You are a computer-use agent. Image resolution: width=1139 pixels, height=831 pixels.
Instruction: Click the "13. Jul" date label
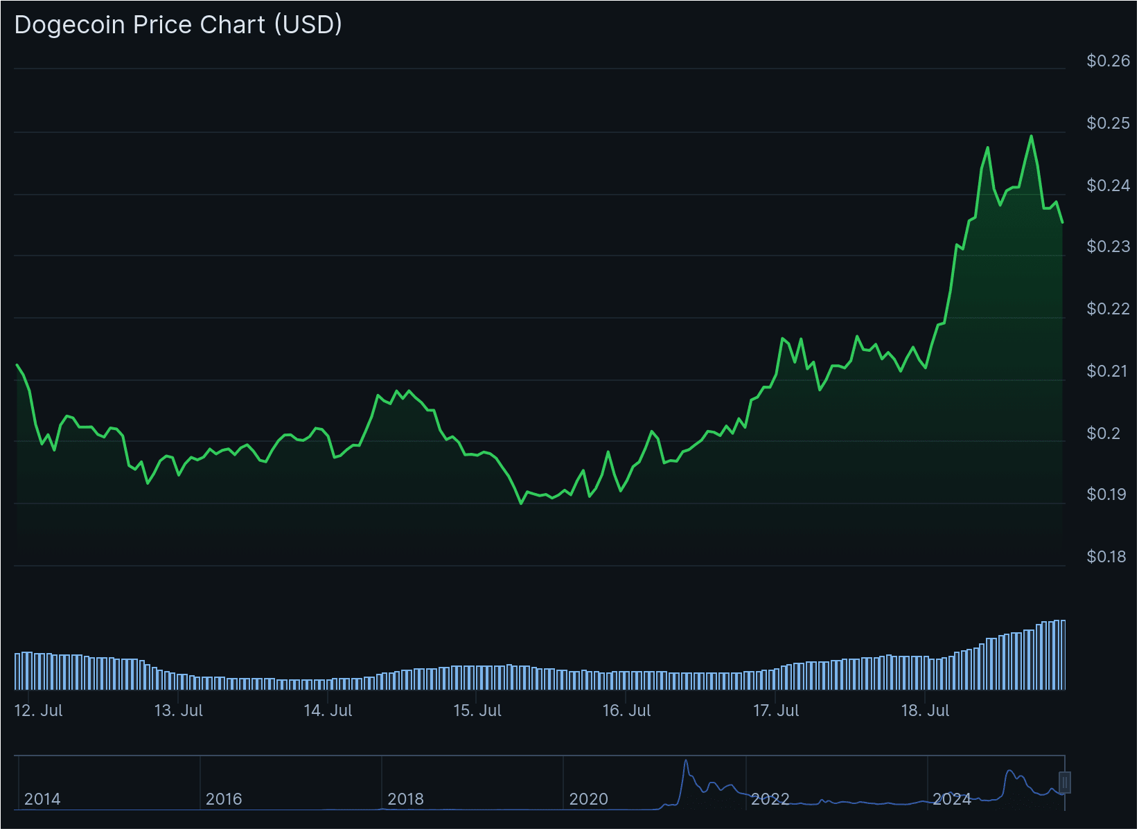coord(178,711)
